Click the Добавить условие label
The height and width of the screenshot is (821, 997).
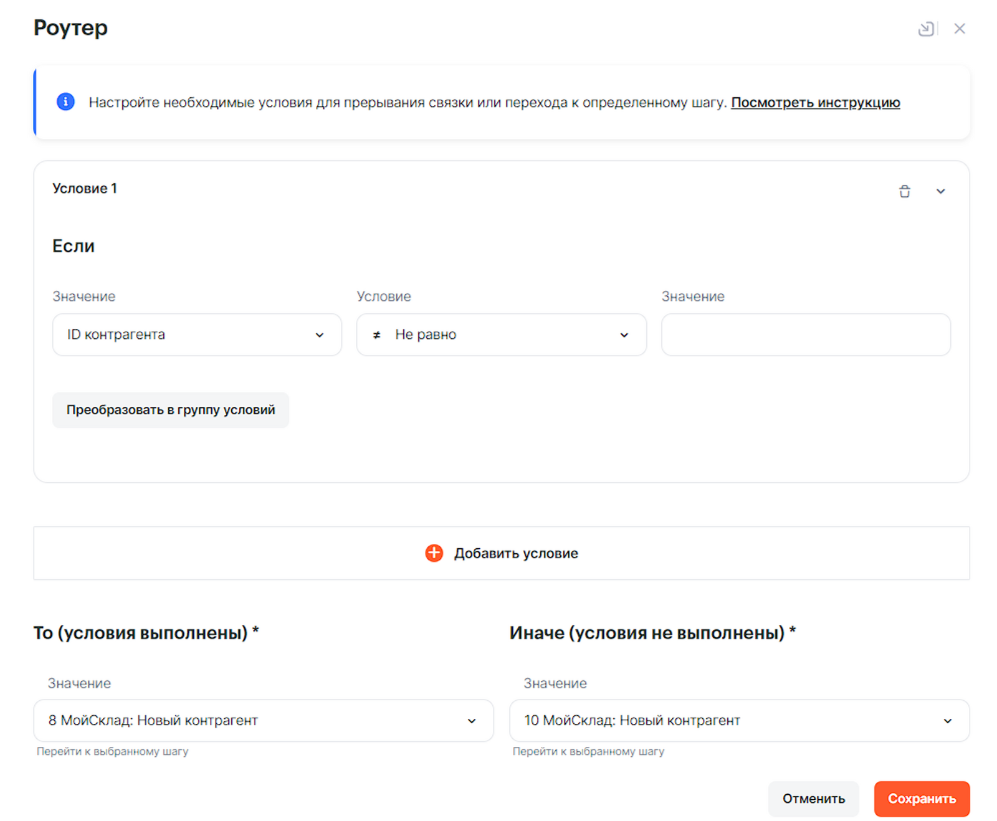[x=516, y=553]
